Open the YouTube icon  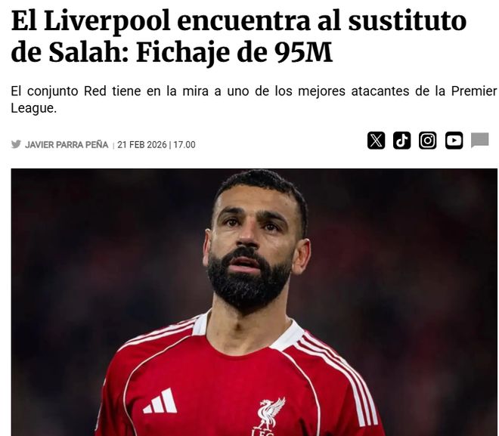454,141
